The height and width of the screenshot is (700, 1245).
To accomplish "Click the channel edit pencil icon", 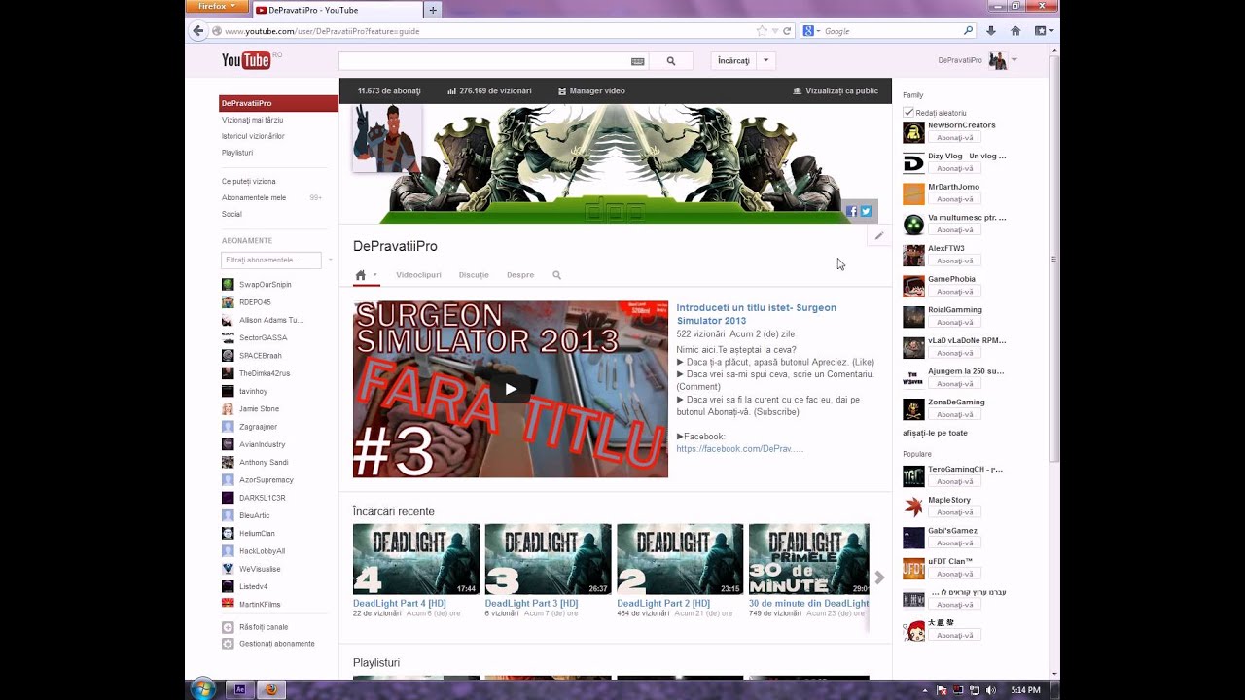I will [x=879, y=235].
